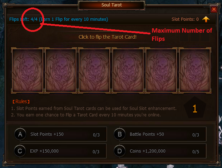Select the EXP +150,000 reward row

60,151
